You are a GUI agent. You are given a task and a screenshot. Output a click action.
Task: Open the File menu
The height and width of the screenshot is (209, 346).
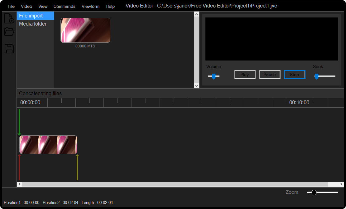pyautogui.click(x=11, y=6)
